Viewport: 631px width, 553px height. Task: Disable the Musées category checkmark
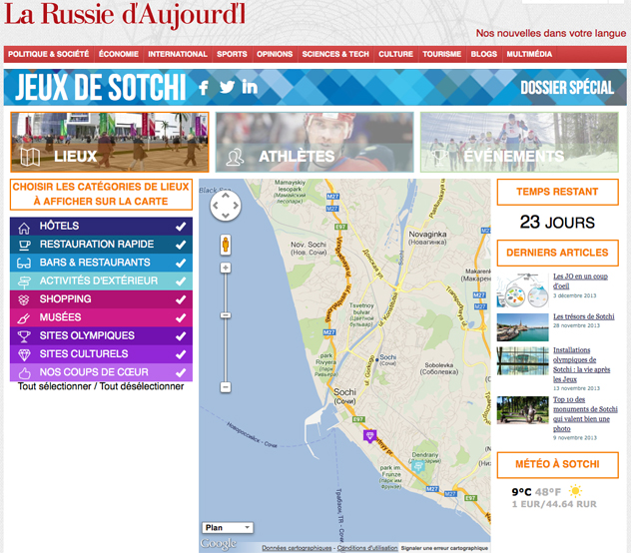coord(181,318)
